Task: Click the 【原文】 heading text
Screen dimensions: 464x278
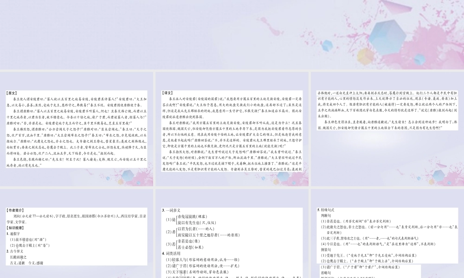Action: [12, 93]
